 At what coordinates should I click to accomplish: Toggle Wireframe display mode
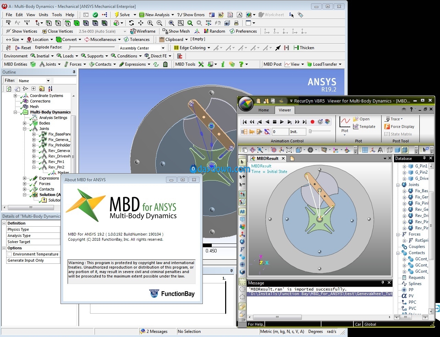pos(143,31)
